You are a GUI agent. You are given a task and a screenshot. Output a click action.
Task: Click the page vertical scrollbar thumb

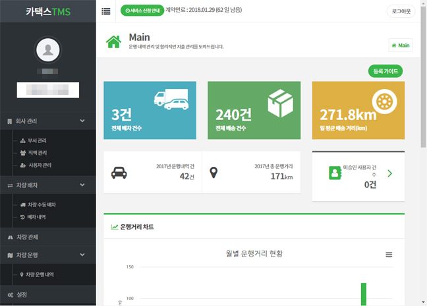tap(423, 76)
